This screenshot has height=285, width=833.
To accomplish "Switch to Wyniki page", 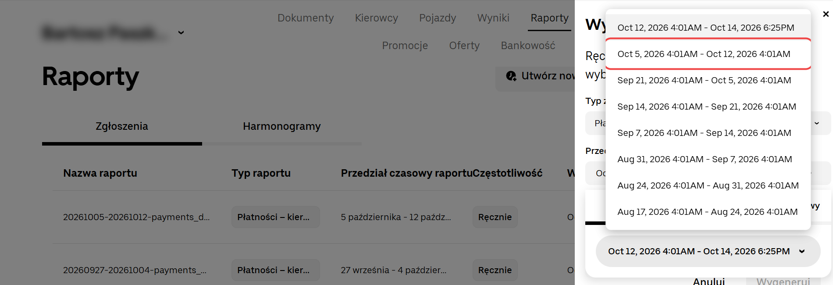I will click(x=493, y=18).
